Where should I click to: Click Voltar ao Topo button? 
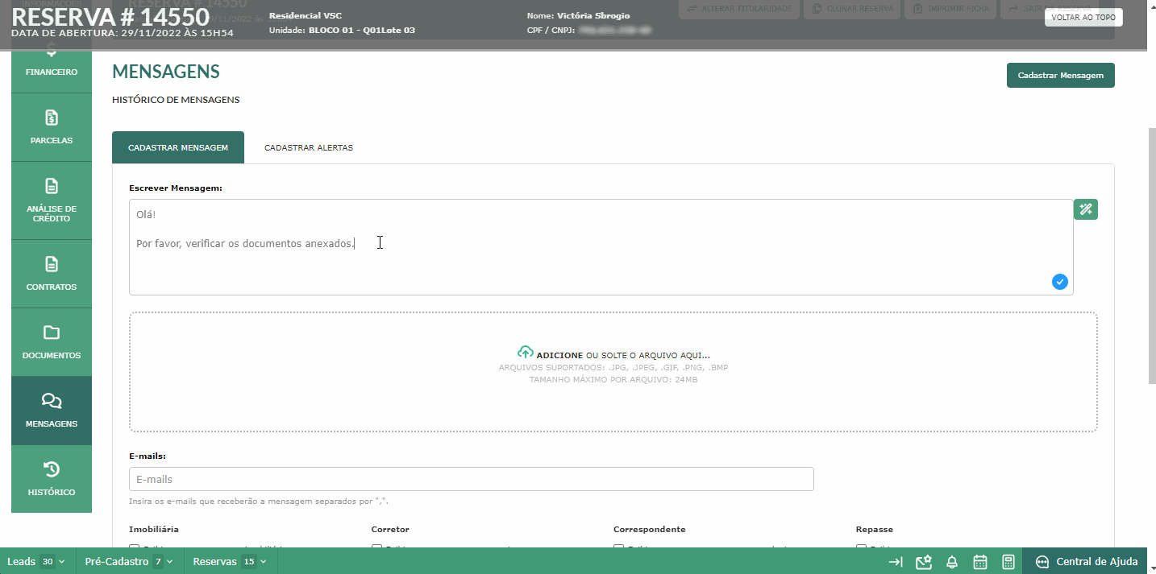(1083, 17)
